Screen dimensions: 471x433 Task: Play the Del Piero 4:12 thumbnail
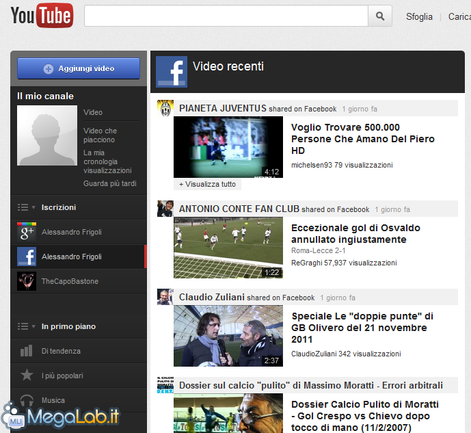(228, 147)
